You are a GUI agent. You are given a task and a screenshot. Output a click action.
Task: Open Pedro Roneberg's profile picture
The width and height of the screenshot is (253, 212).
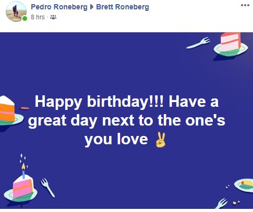click(x=16, y=11)
